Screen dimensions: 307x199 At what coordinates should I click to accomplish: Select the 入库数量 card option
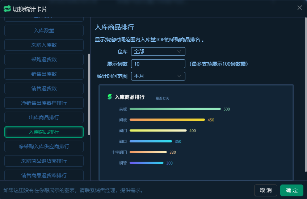click(x=44, y=30)
